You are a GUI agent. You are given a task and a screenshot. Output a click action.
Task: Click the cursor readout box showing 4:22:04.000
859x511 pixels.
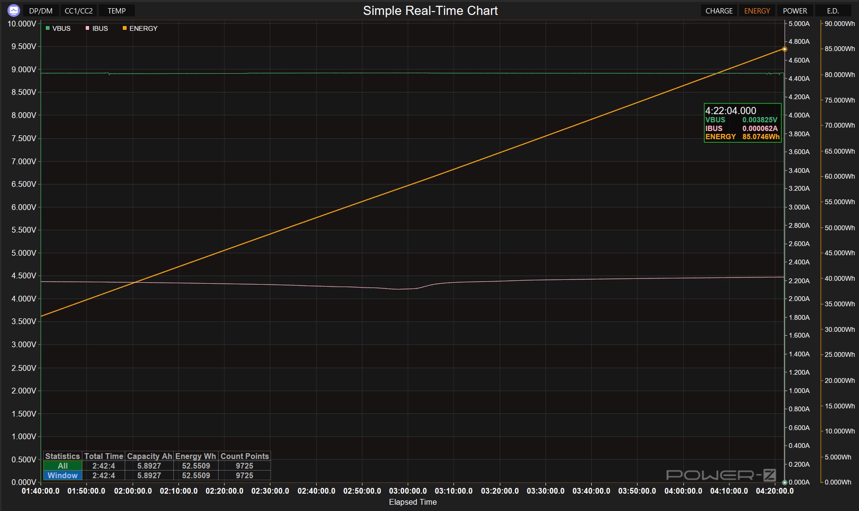(x=742, y=123)
